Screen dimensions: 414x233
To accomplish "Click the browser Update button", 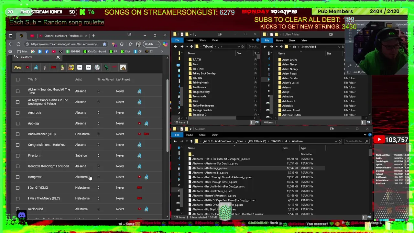I will tap(152, 44).
